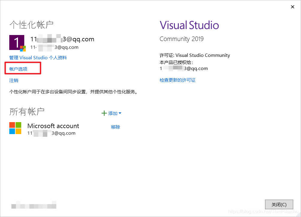Remove the Microsoft account via 移除
Image resolution: width=301 pixels, height=217 pixels.
tap(116, 127)
